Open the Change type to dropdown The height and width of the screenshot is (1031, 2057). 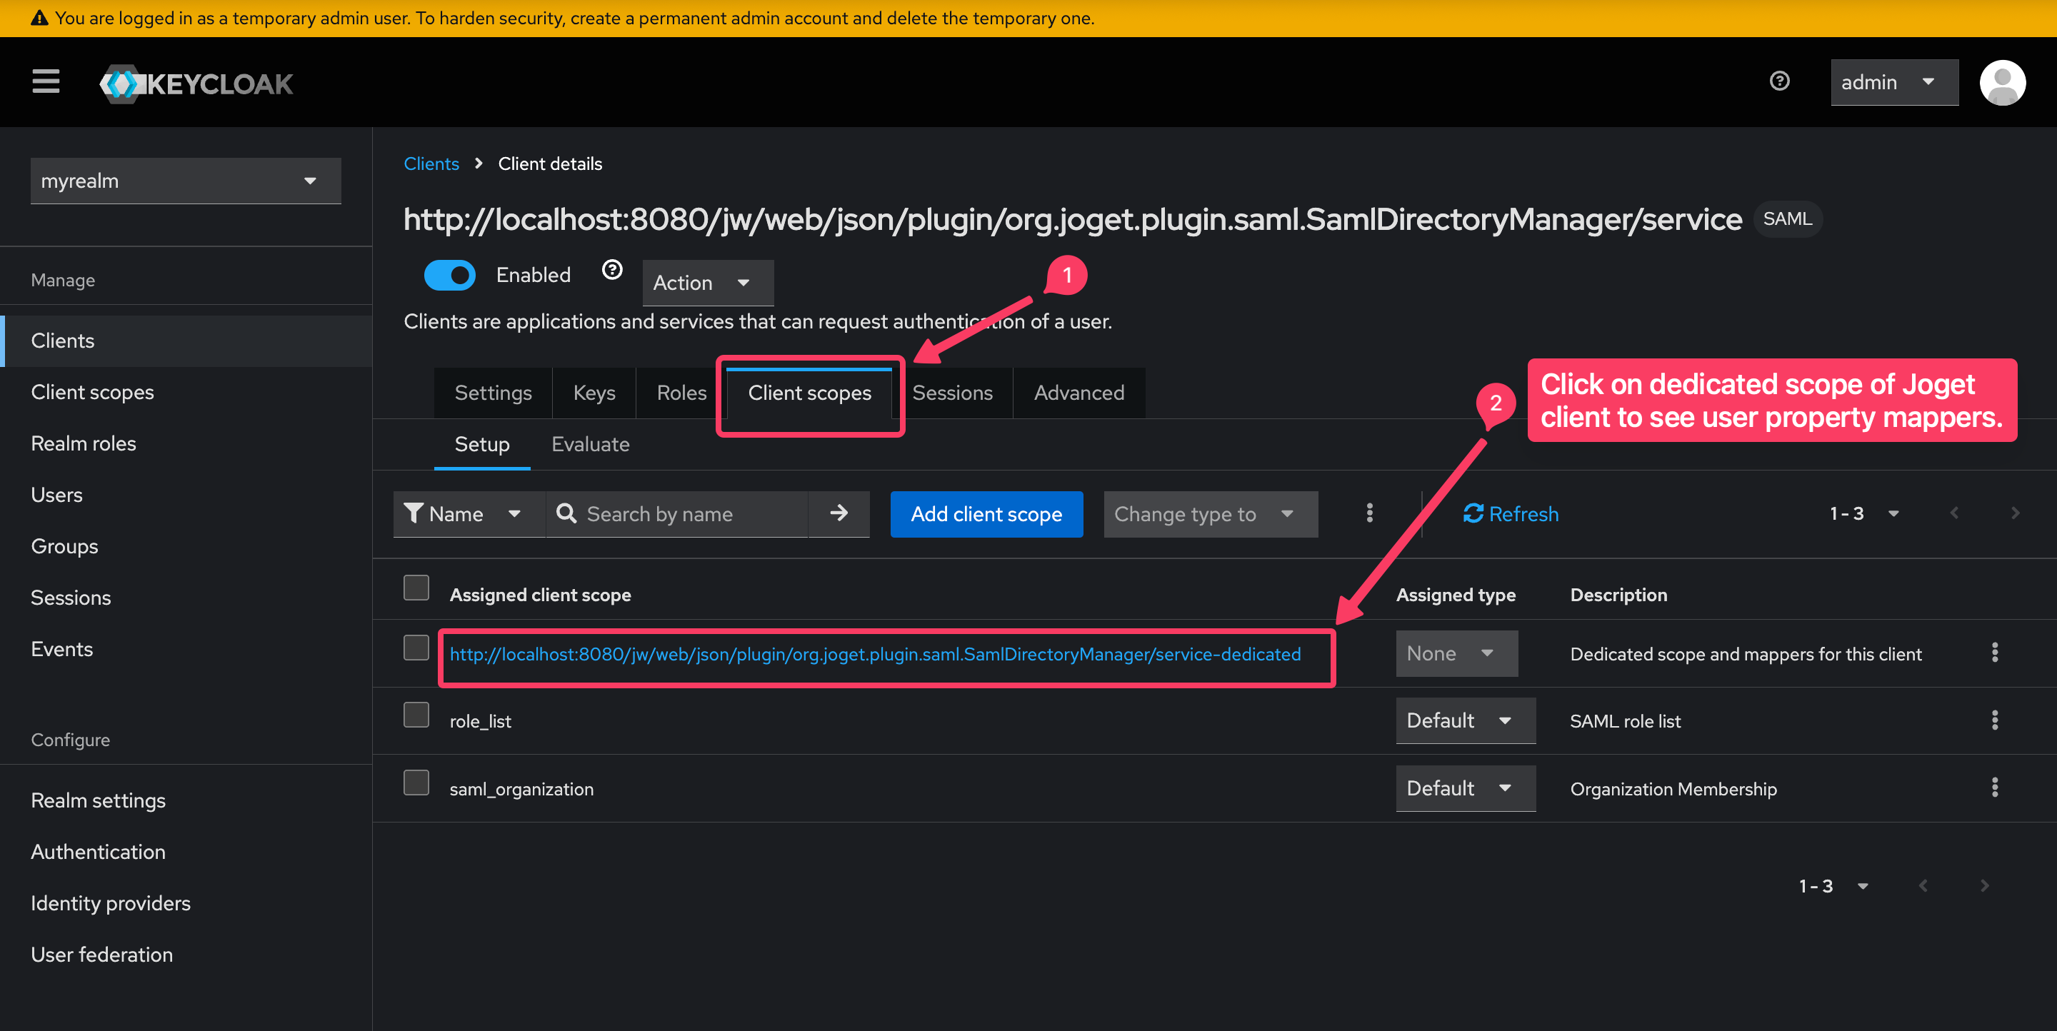click(1210, 514)
